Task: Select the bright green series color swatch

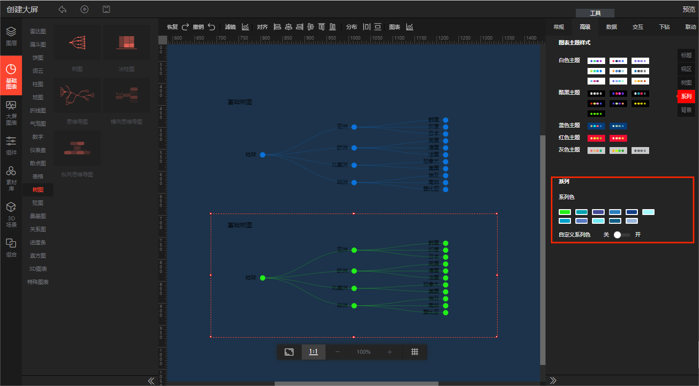Action: 565,212
